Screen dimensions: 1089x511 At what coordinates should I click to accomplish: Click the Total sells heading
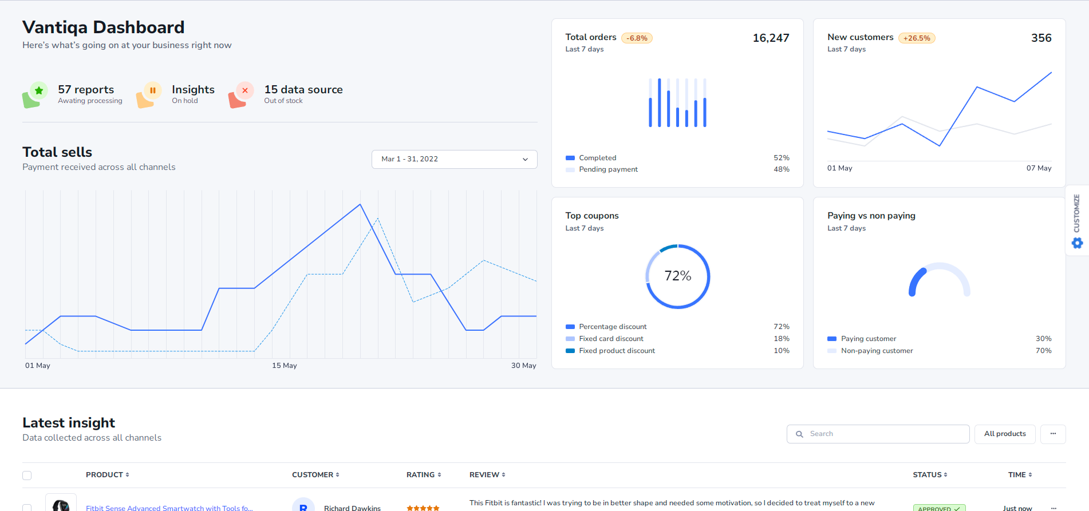pyautogui.click(x=57, y=152)
